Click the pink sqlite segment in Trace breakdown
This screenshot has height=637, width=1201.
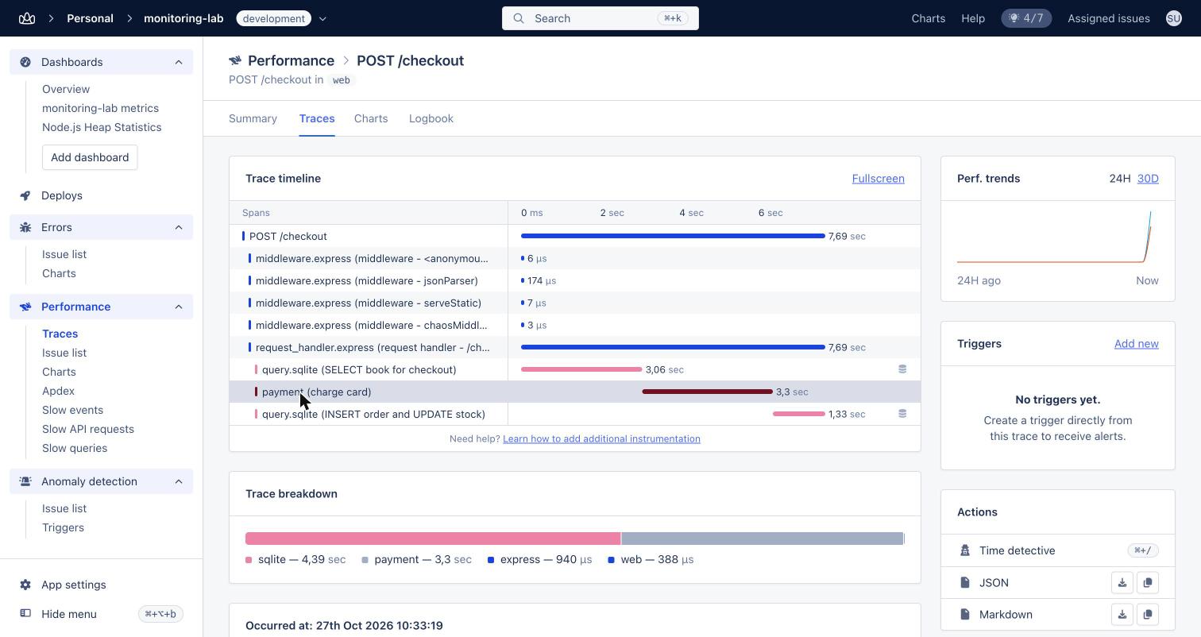pyautogui.click(x=433, y=539)
